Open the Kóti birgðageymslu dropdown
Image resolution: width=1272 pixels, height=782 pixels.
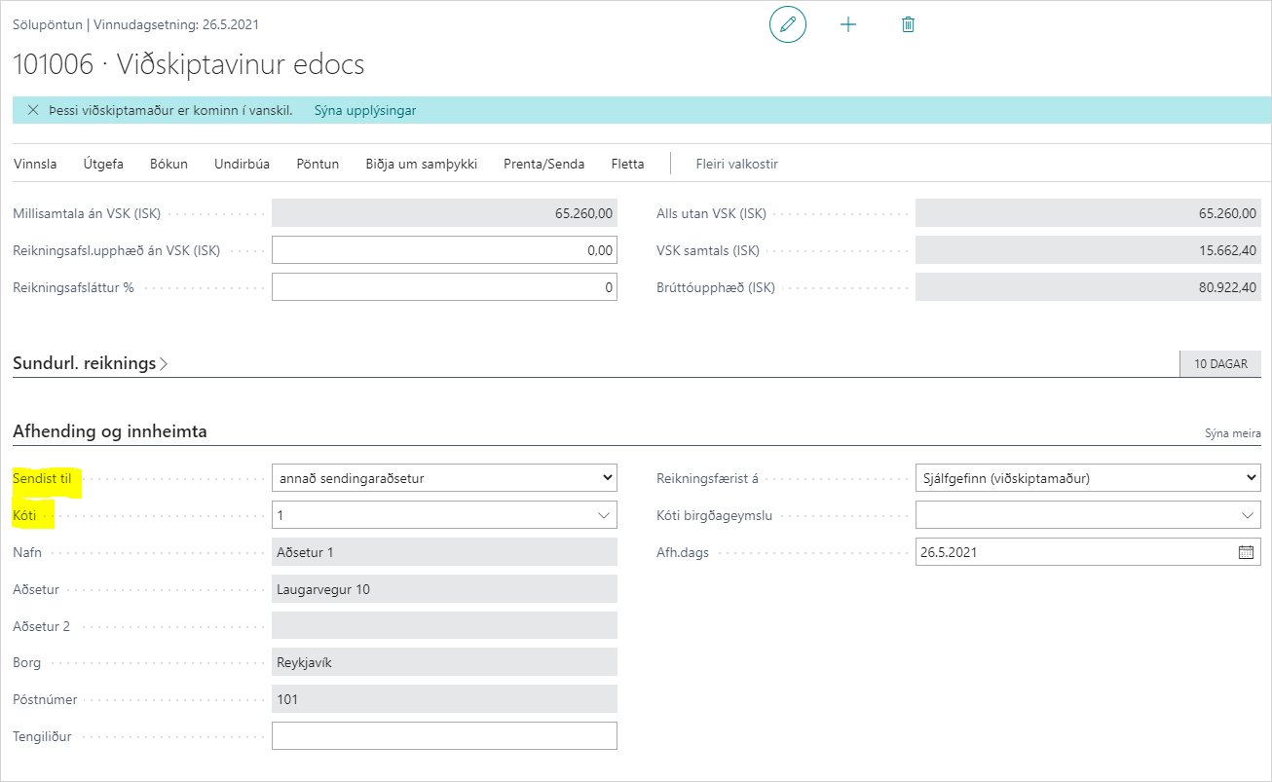tap(1088, 515)
